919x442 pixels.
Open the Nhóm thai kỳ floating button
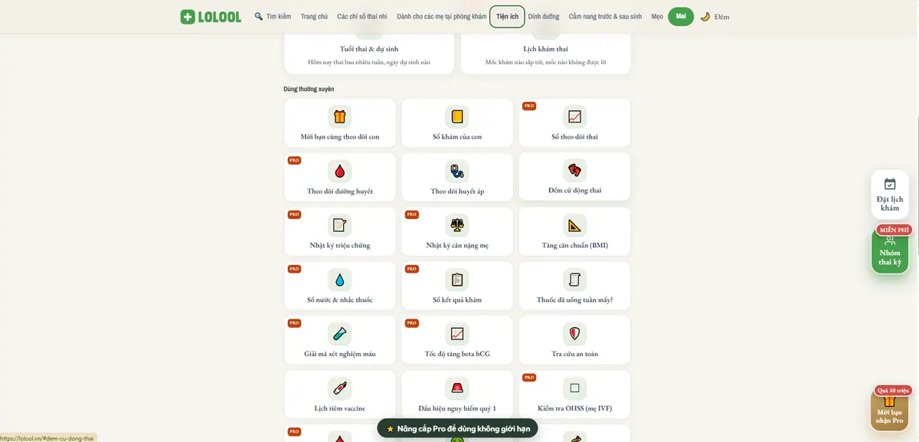point(890,251)
